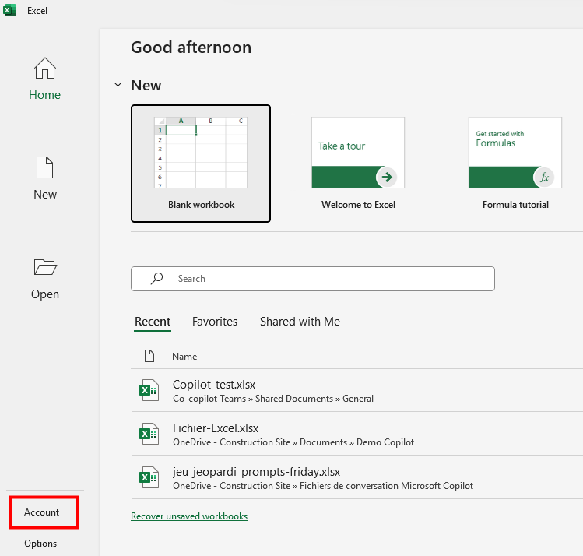The image size is (583, 556).
Task: Click the OneDrive path under Fichier-Excel.xlsx
Action: [293, 442]
